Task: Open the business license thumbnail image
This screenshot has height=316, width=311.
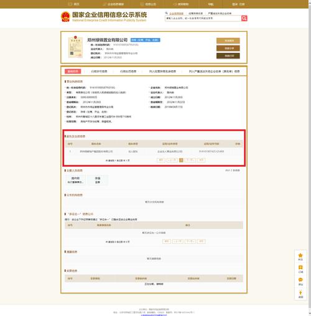Action: point(75,47)
